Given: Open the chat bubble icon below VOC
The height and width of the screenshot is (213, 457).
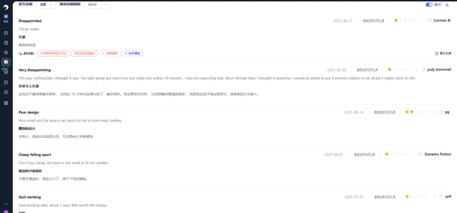Looking at the screenshot, I should (x=6, y=33).
